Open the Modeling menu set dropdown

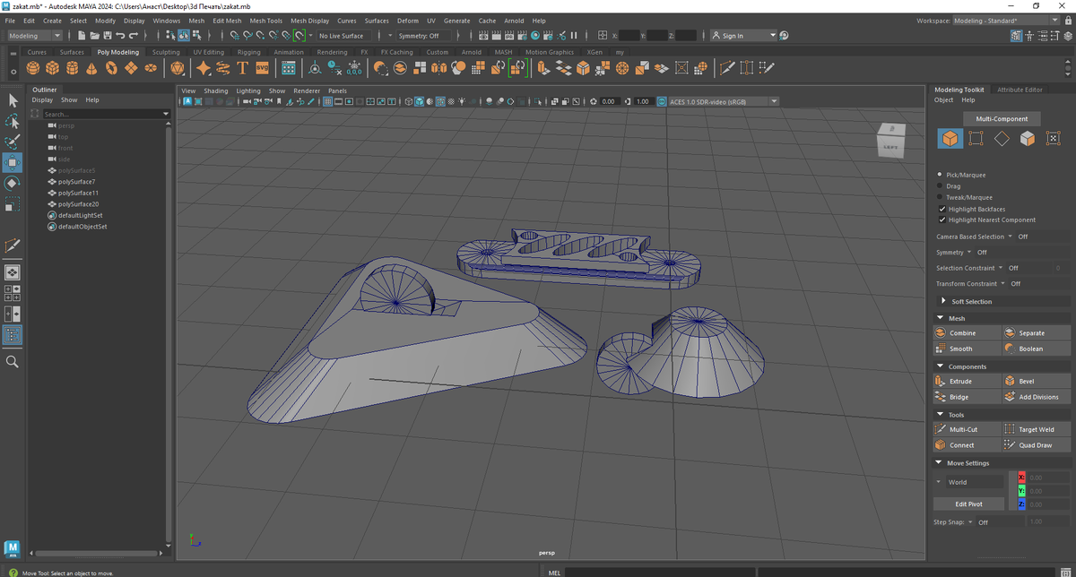[34, 36]
